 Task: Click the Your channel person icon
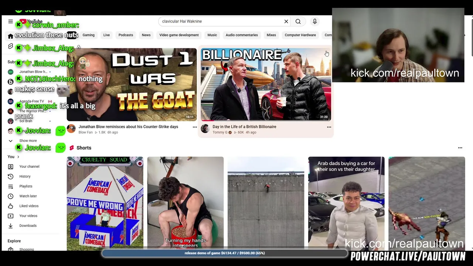tap(10, 167)
